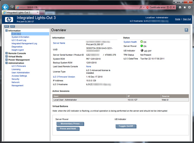Image resolution: width=194 pixels, height=143 pixels.
Task: Click the None remote console link
Action: (x=89, y=67)
